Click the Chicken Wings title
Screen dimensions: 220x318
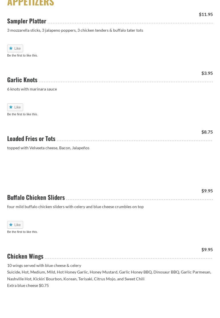click(25, 256)
